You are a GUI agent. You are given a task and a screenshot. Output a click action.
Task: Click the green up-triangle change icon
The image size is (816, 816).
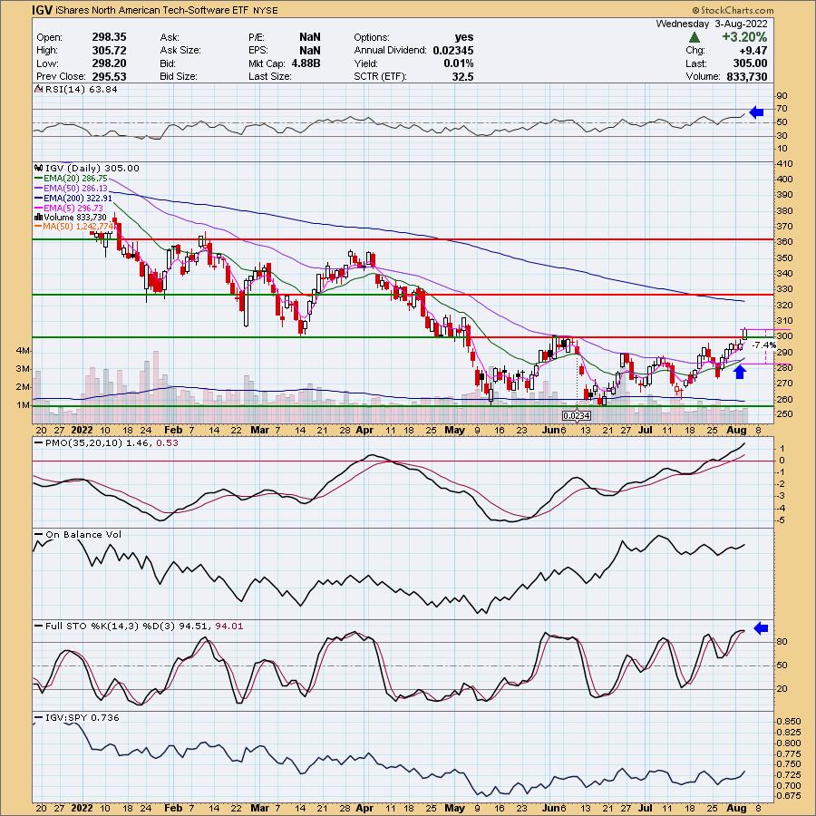694,37
